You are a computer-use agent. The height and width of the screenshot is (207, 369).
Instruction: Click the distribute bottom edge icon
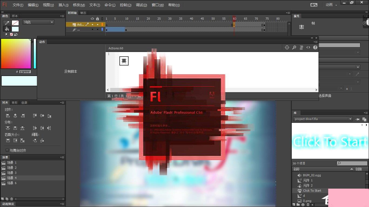pos(23,128)
